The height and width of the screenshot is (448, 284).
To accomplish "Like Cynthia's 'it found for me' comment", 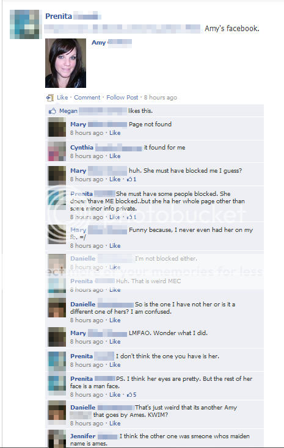I will [x=115, y=156].
